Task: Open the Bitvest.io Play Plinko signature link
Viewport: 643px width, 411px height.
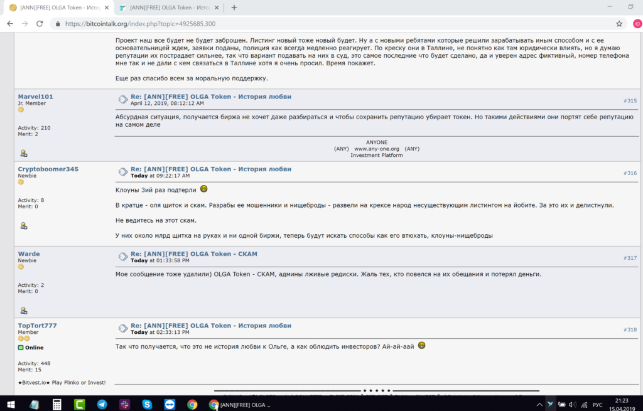Action: tap(62, 382)
